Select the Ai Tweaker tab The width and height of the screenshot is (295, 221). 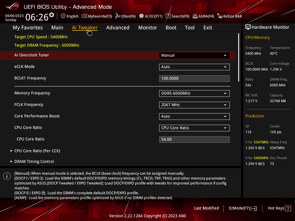click(85, 27)
